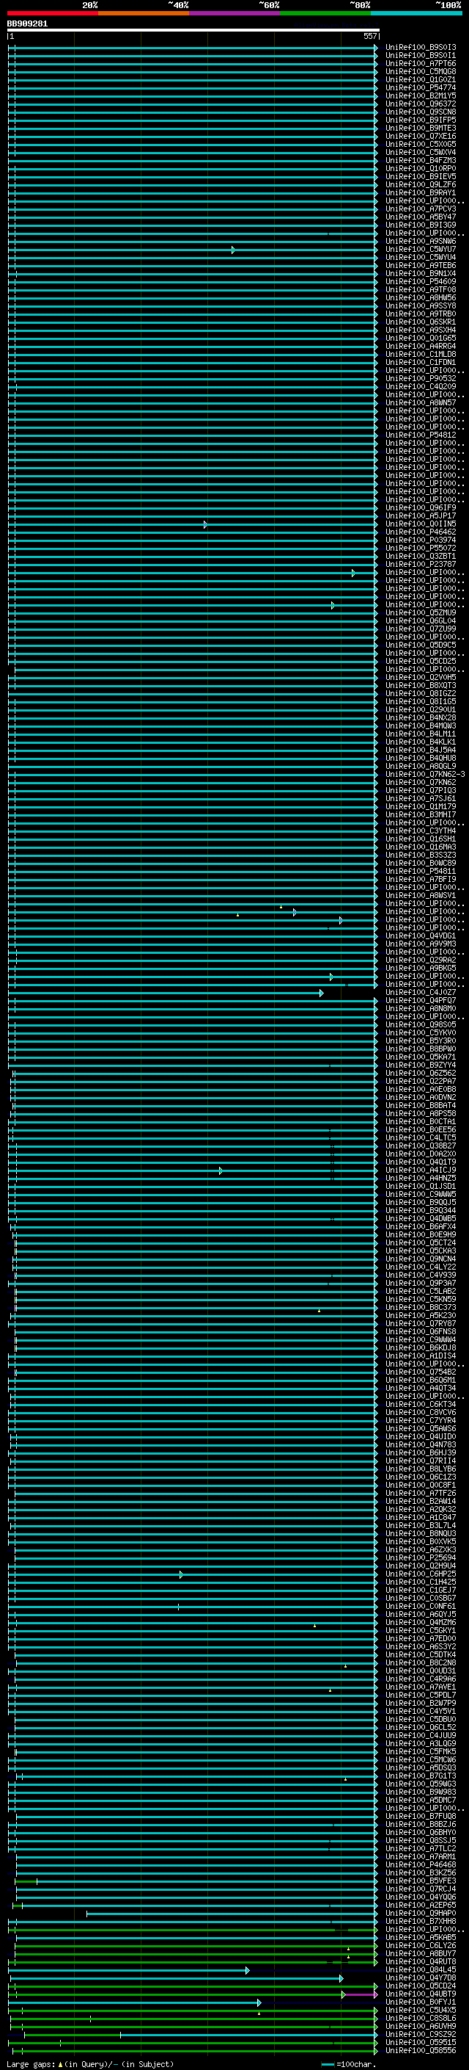Select hit label UniRef100_B4FZM3
Image resolution: width=469 pixels, height=2070 pixels.
click(420, 161)
